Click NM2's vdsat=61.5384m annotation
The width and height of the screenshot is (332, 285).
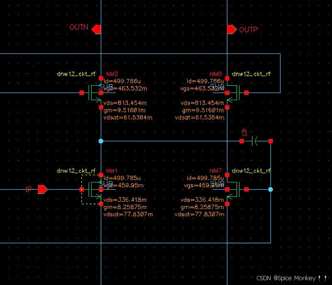128,117
